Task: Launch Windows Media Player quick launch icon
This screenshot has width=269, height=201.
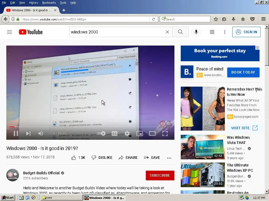Action: (33, 198)
